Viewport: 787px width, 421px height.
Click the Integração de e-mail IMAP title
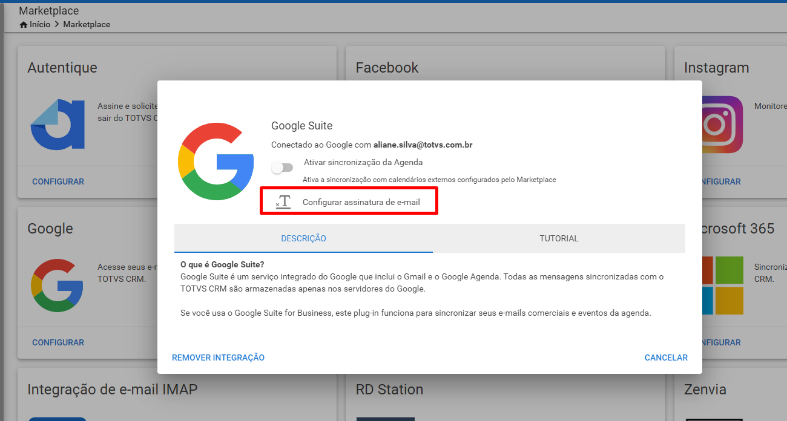point(113,390)
